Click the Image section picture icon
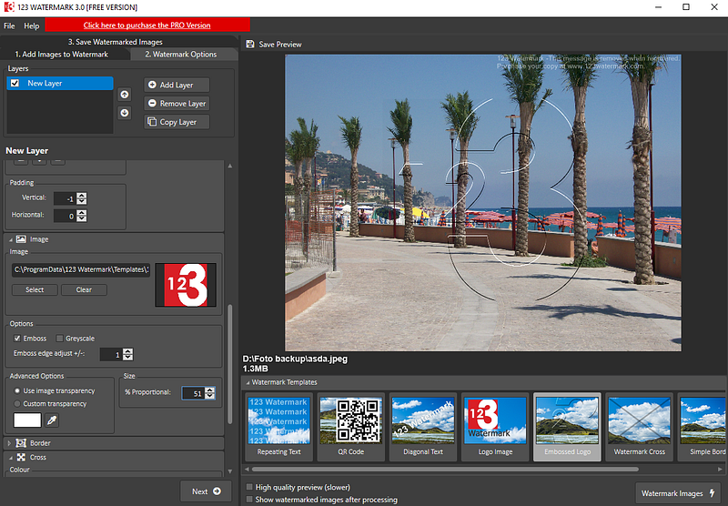This screenshot has height=506, width=728. tap(21, 239)
